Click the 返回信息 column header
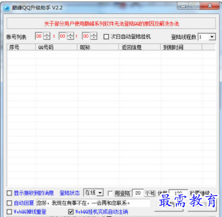The width and height of the screenshot is (222, 217). pos(140,47)
